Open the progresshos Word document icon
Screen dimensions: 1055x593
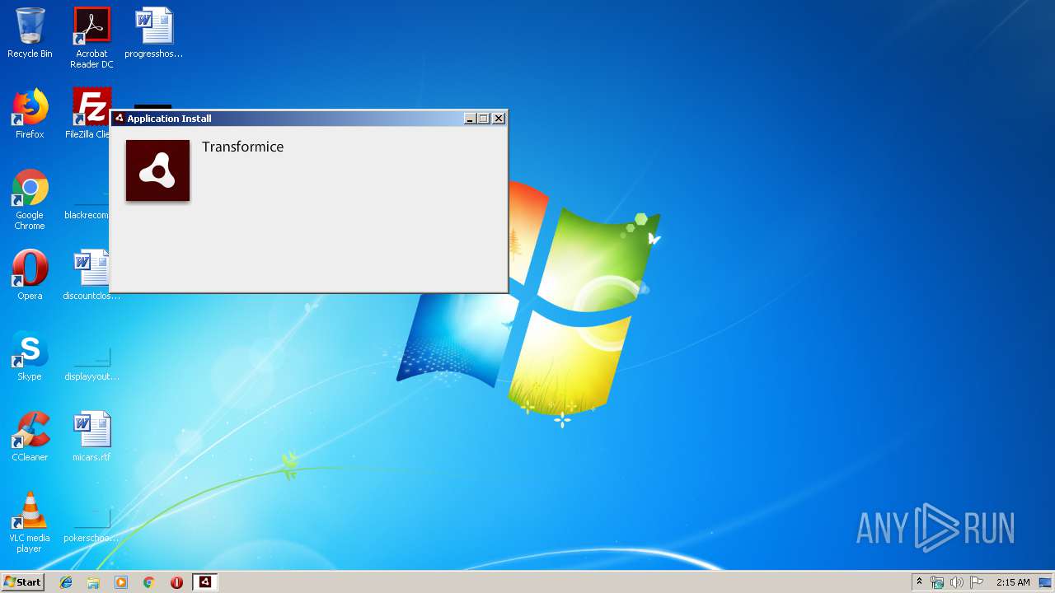(154, 33)
